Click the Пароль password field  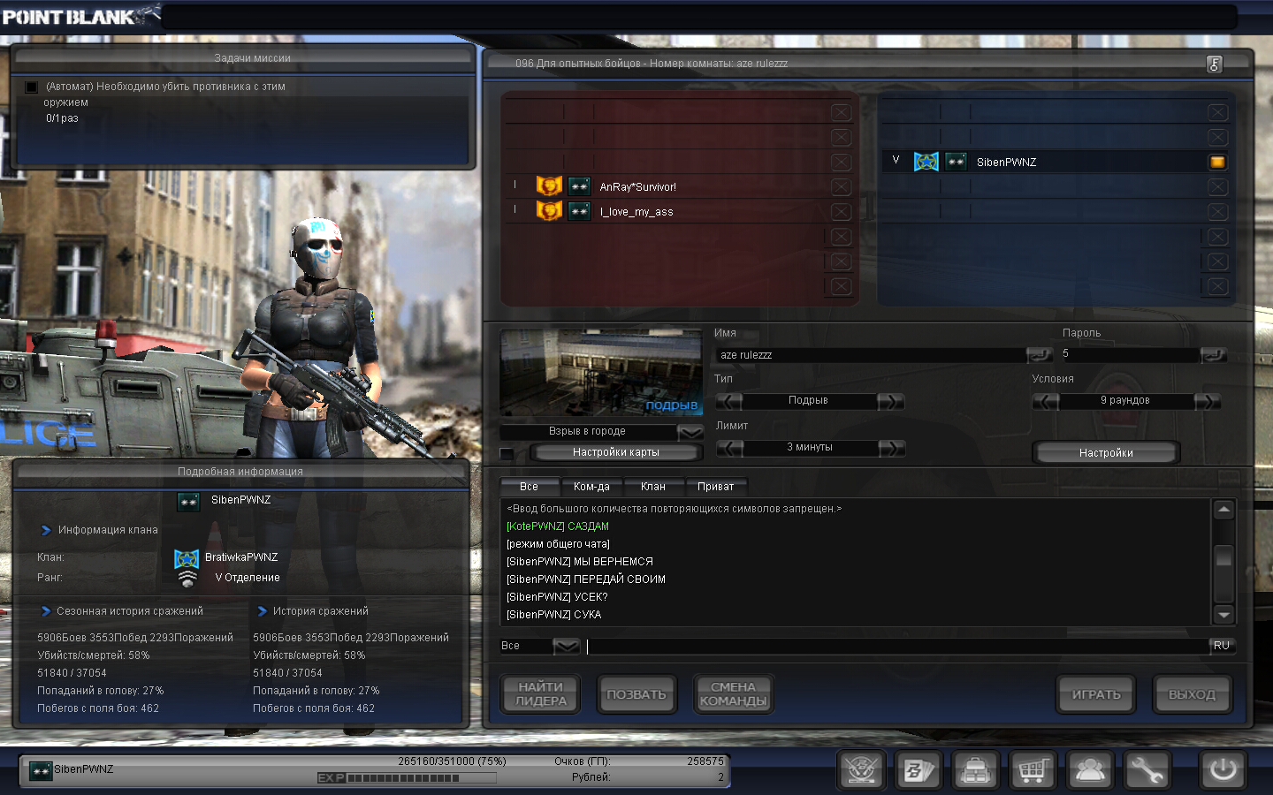(x=1130, y=354)
